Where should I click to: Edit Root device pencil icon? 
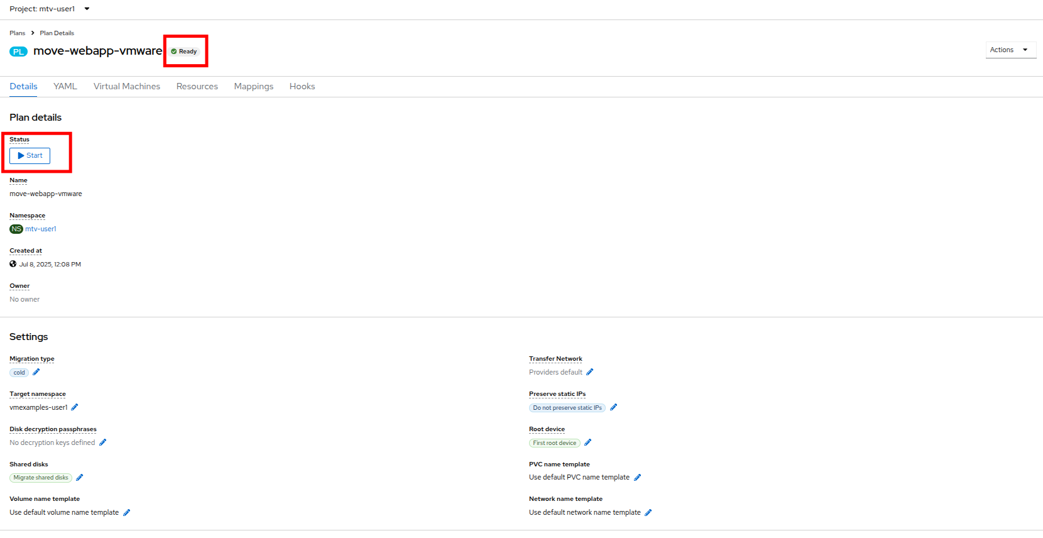click(588, 442)
